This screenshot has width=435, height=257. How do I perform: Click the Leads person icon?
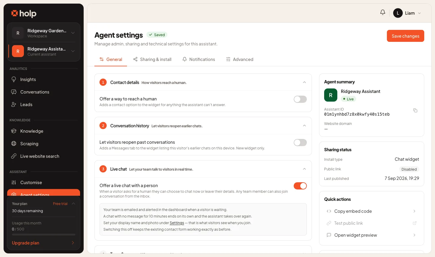(x=14, y=105)
